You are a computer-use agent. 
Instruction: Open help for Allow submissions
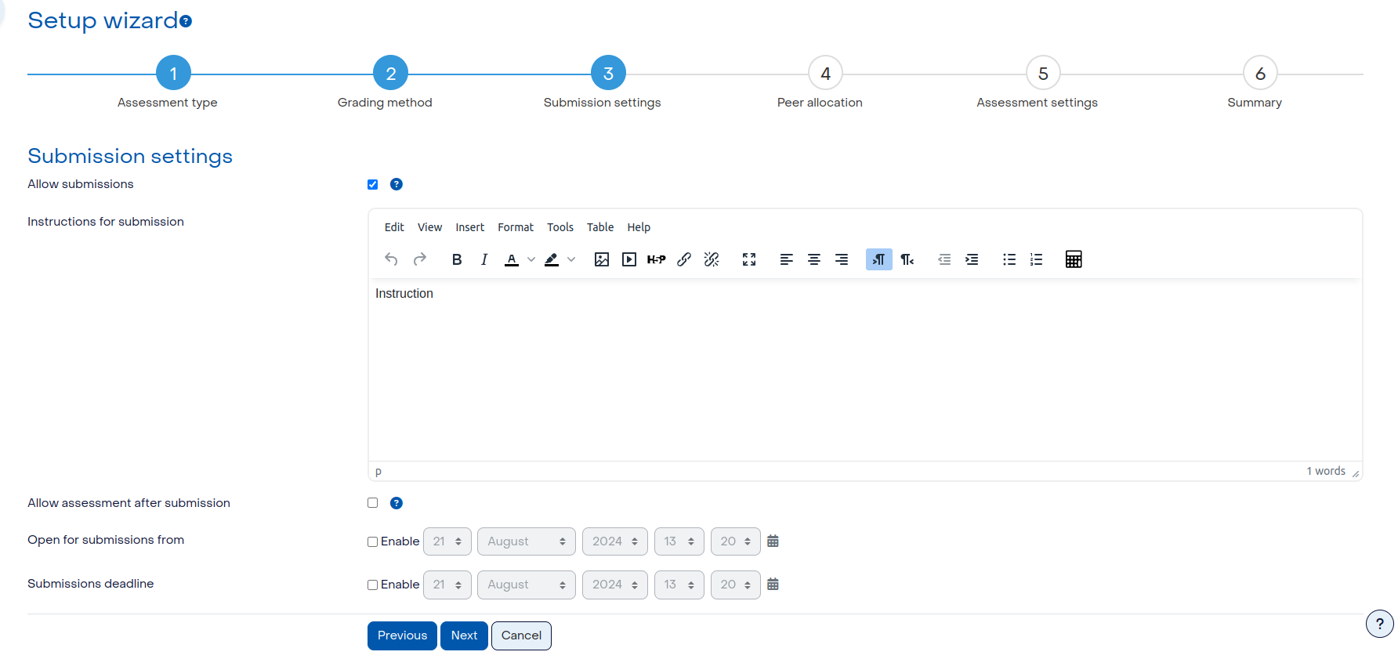tap(397, 184)
